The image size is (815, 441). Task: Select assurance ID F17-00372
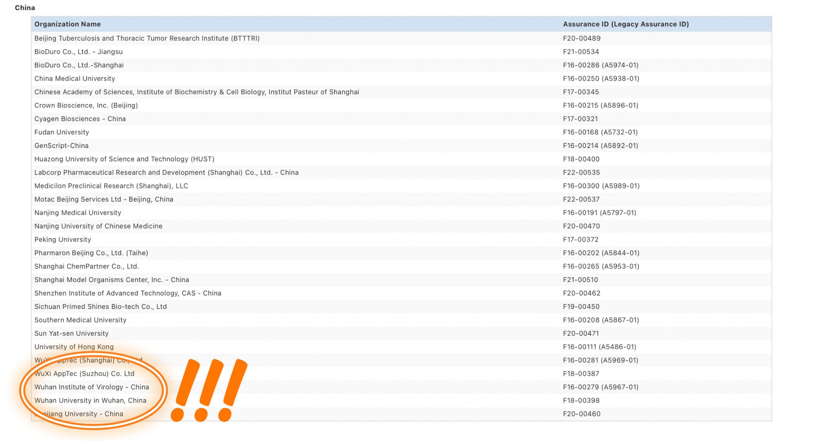(581, 240)
